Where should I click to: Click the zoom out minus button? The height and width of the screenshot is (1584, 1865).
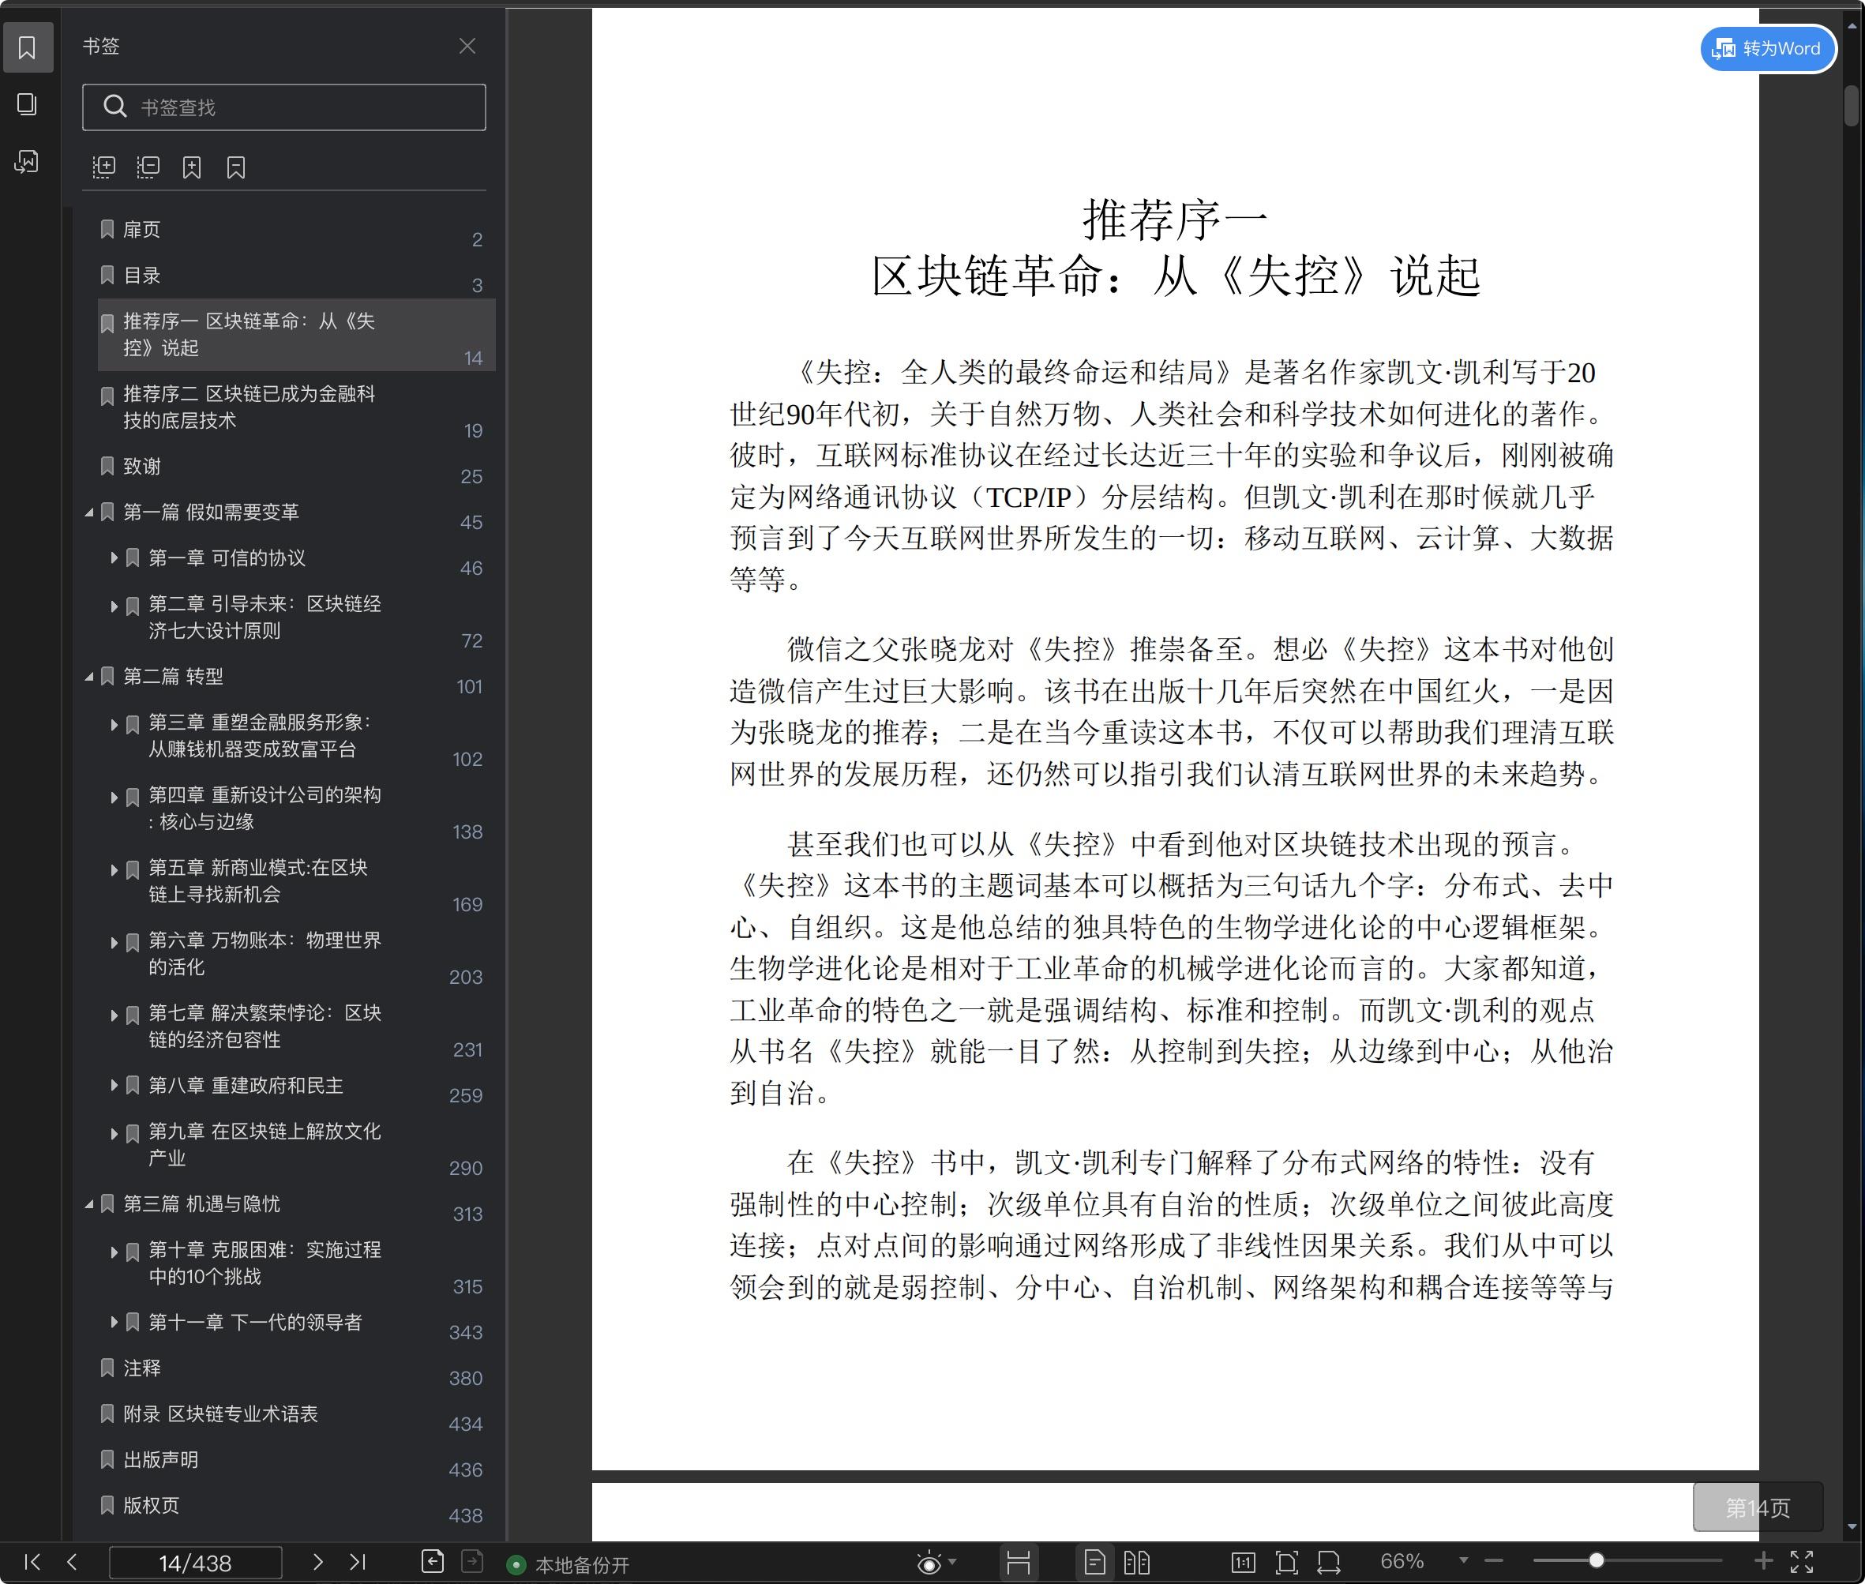[1494, 1562]
